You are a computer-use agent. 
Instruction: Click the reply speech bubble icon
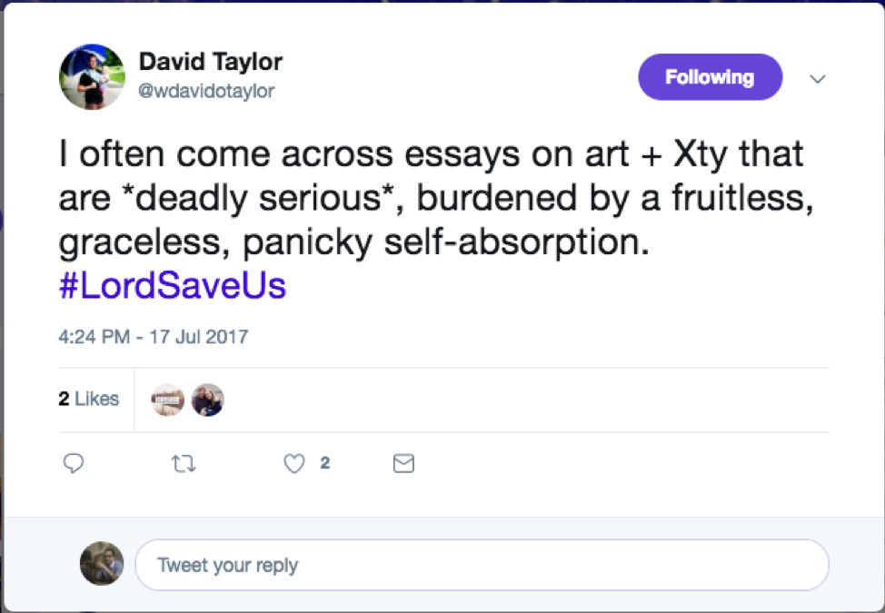(74, 463)
